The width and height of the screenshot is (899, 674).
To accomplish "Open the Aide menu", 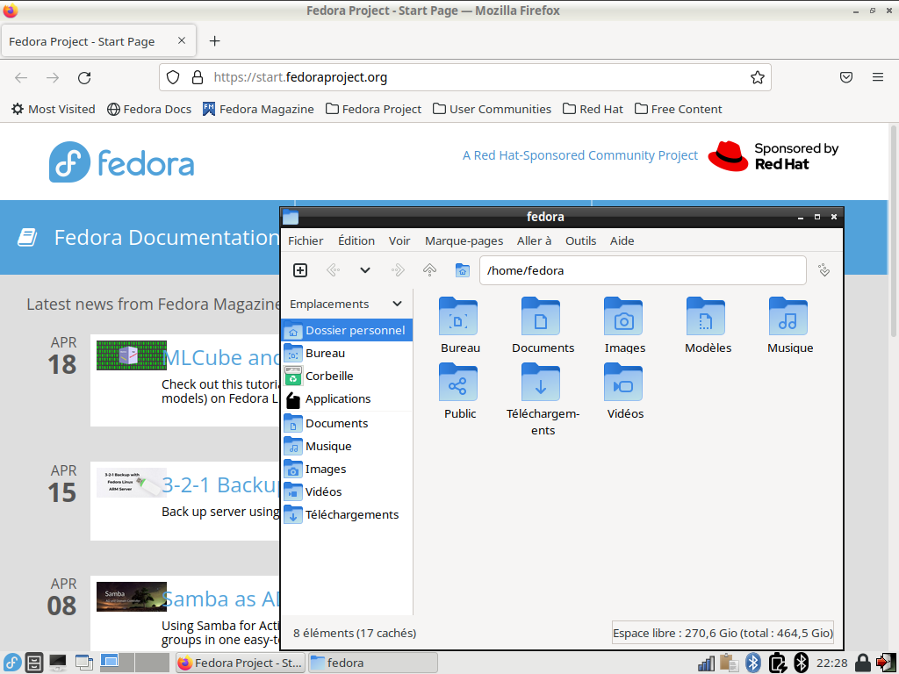I will pyautogui.click(x=622, y=240).
